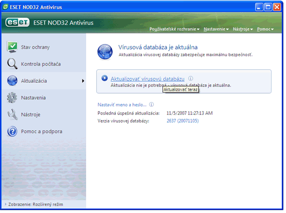Open the Nastavenie menu
The image size is (286, 213).
[216, 29]
